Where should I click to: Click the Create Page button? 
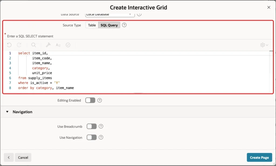pos(259,157)
